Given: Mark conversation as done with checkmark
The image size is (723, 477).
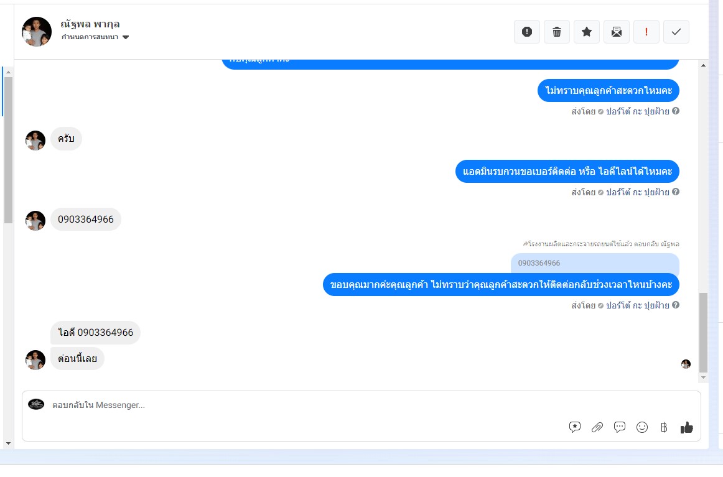Looking at the screenshot, I should pos(676,32).
